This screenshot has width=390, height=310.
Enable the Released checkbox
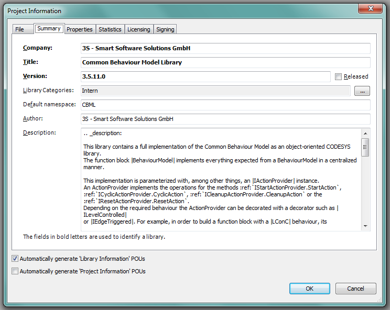339,76
